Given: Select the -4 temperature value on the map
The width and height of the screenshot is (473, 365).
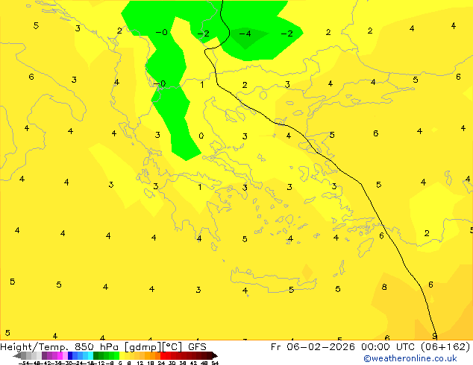Looking at the screenshot, I should pyautogui.click(x=245, y=34).
